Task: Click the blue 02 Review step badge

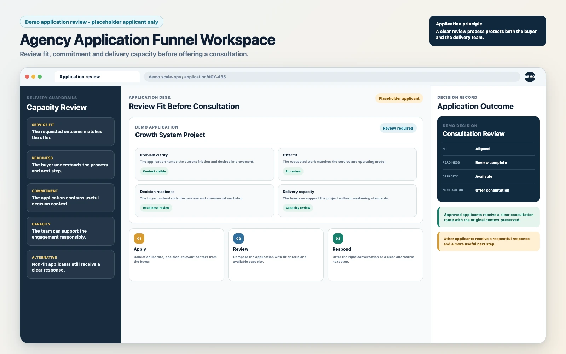Action: pos(238,239)
